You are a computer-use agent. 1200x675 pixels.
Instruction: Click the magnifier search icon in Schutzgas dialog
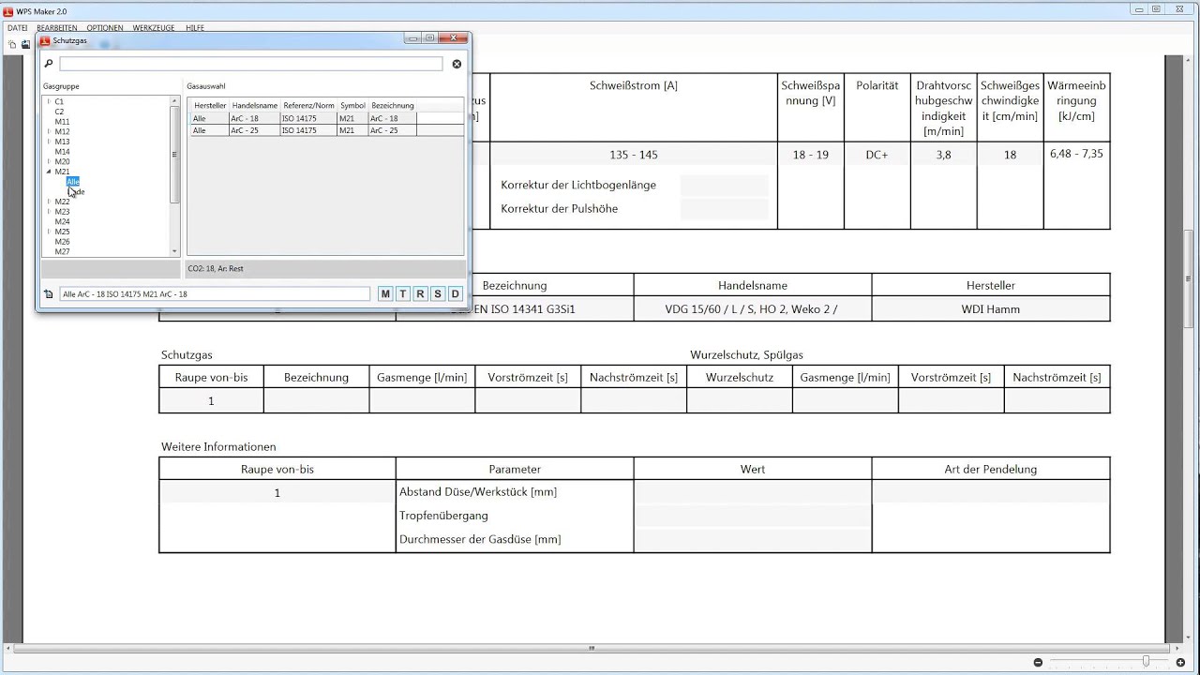[49, 64]
